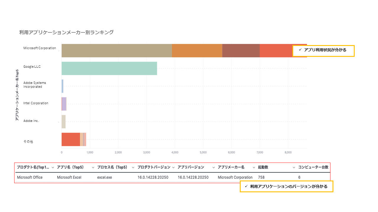This screenshot has width=378, height=212.
Task: Click the orange Microsoft Corporation bar segment
Action: coord(197,51)
